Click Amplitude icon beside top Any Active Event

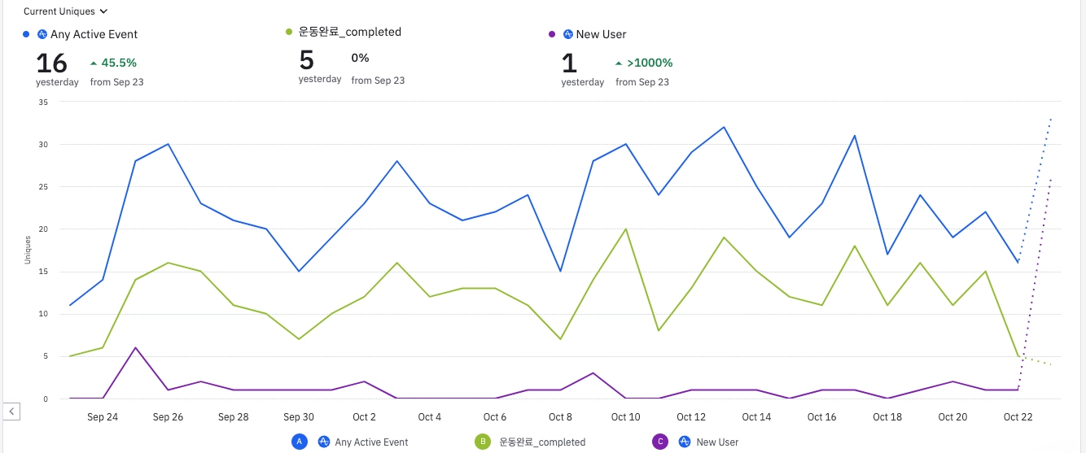coord(42,34)
